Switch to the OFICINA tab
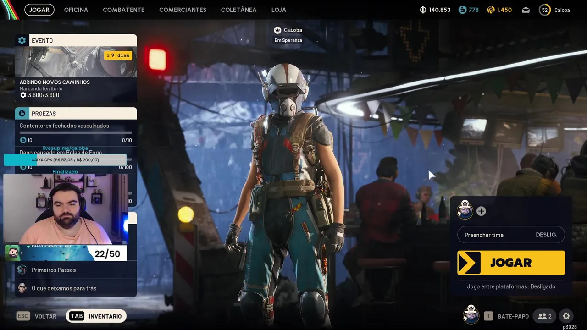 tap(76, 10)
